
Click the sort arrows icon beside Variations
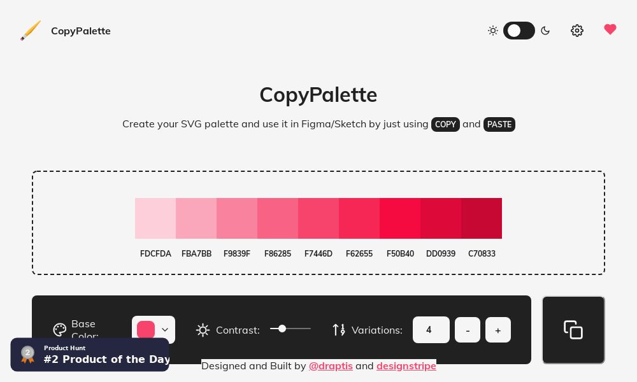[338, 330]
